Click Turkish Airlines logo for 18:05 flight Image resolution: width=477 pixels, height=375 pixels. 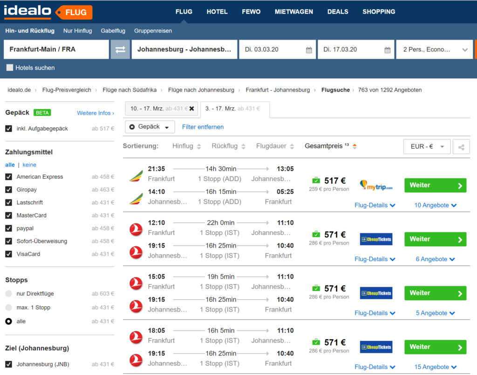coord(136,337)
